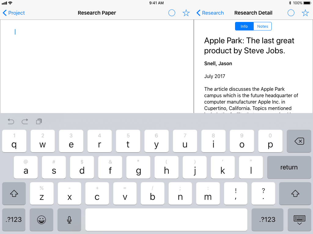The image size is (313, 234).
Task: Tap the Paste clipboard icon
Action: coord(39,121)
